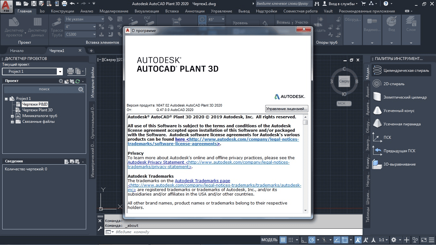Toggle grid display in status bar

click(x=283, y=240)
